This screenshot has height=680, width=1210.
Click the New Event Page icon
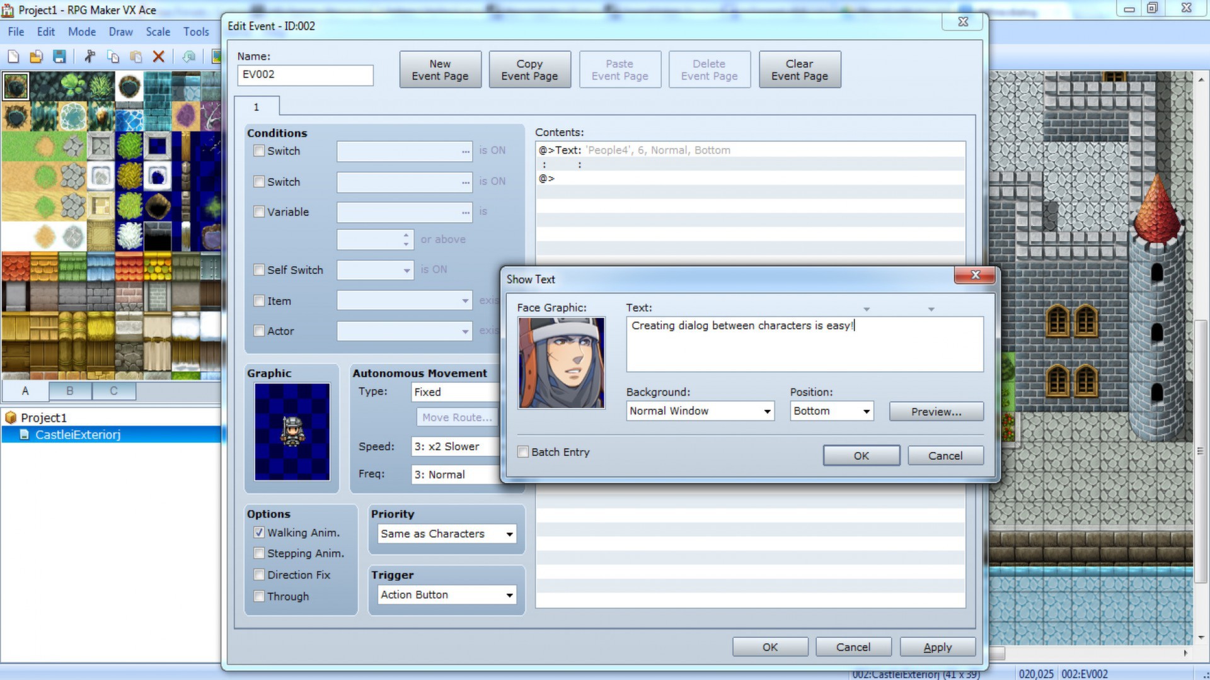(x=441, y=70)
